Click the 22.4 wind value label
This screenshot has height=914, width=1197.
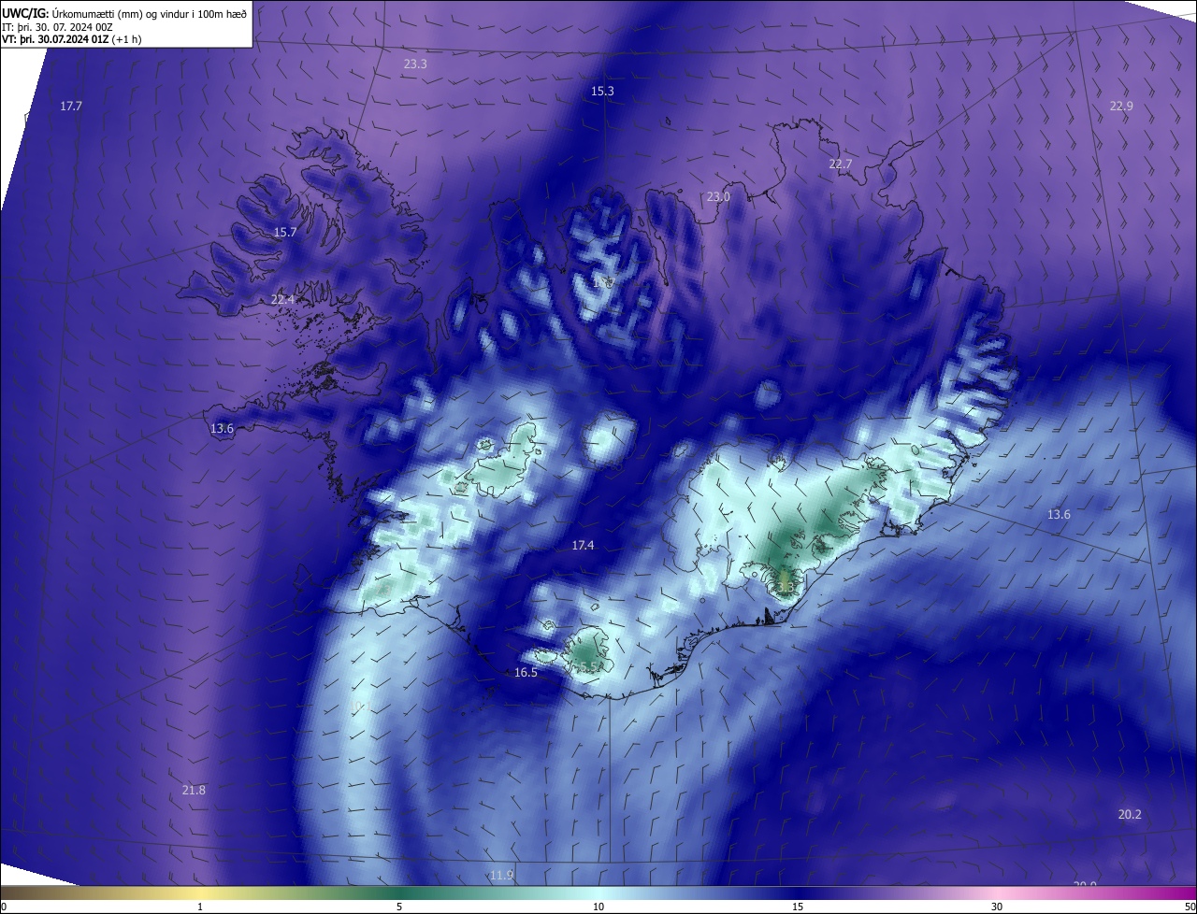[282, 300]
